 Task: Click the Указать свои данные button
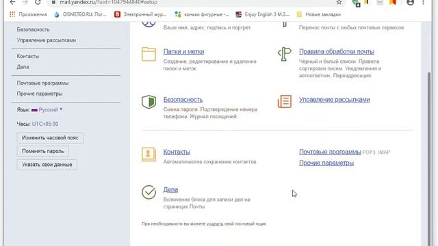47,165
